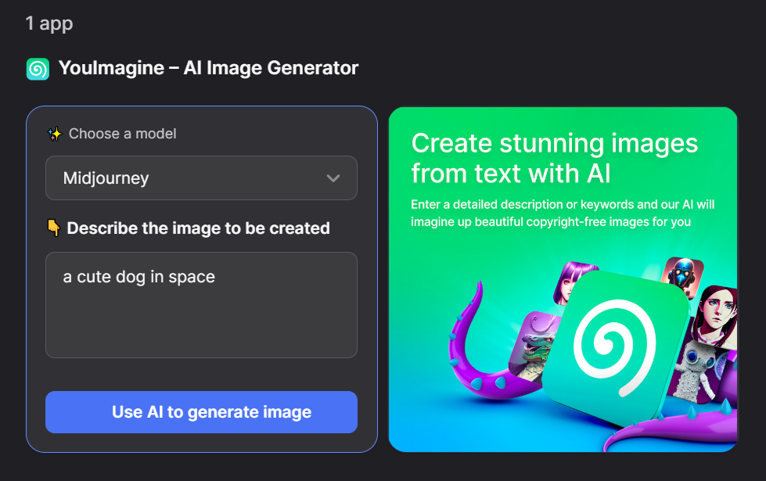Click the large spiral logo in banner
This screenshot has height=481, width=766.
tap(614, 347)
